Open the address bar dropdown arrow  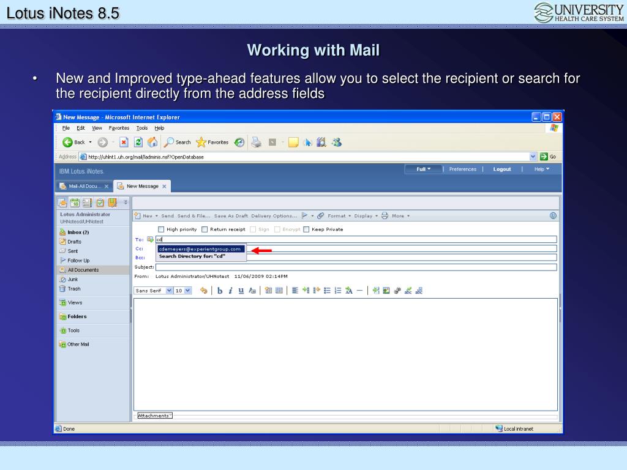pos(533,157)
